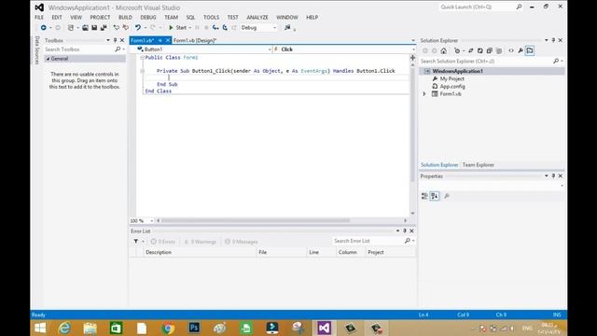Open the TOOLS menu
This screenshot has width=597, height=336.
[x=211, y=17]
